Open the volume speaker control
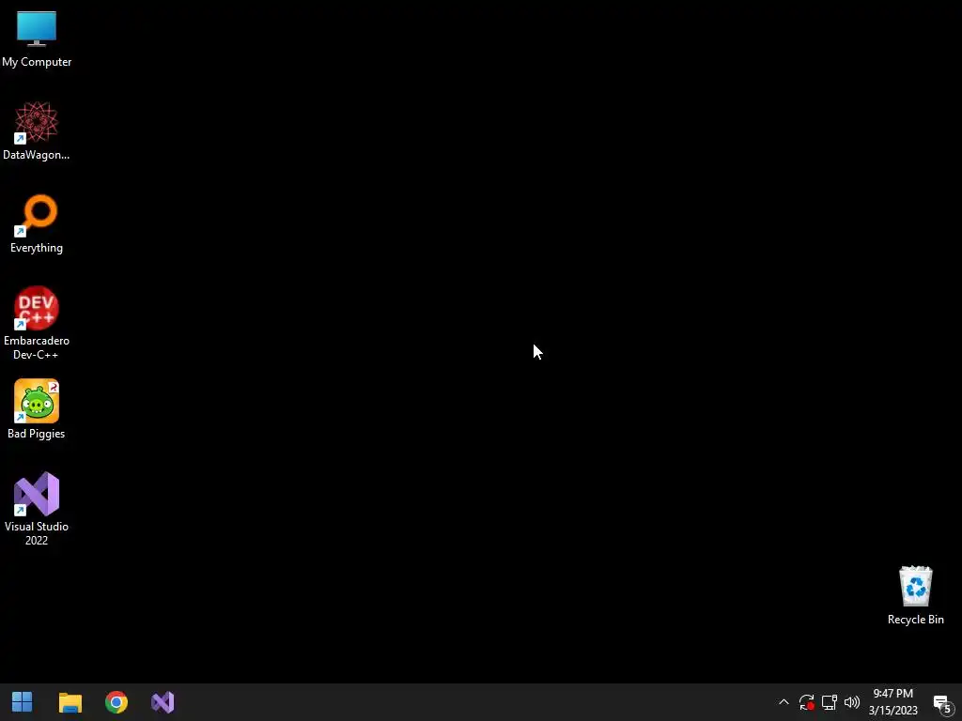The width and height of the screenshot is (962, 721). click(851, 702)
